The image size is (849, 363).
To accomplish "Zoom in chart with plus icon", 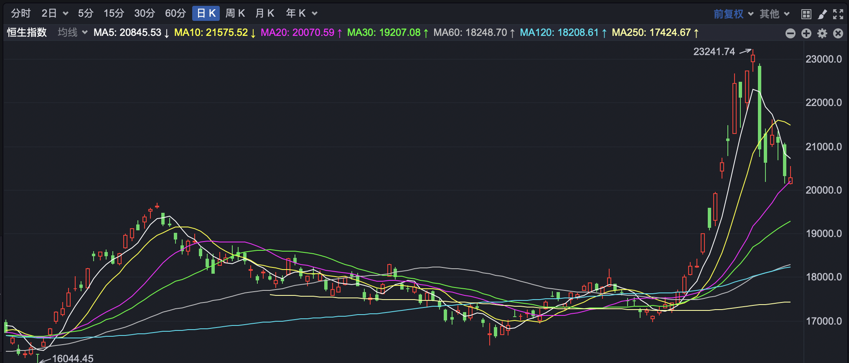I will (x=806, y=33).
